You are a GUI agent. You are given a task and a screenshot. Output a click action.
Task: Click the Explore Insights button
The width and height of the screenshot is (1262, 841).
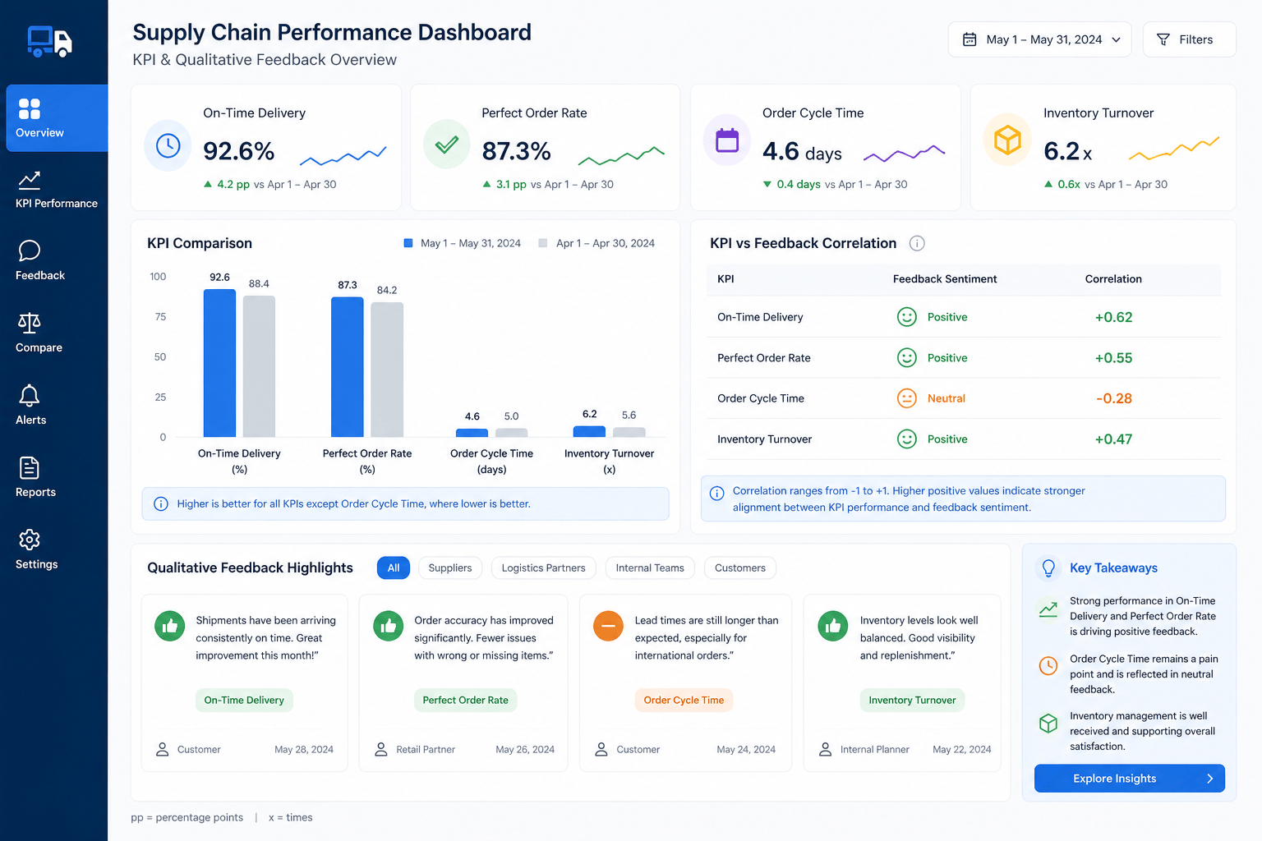point(1129,779)
